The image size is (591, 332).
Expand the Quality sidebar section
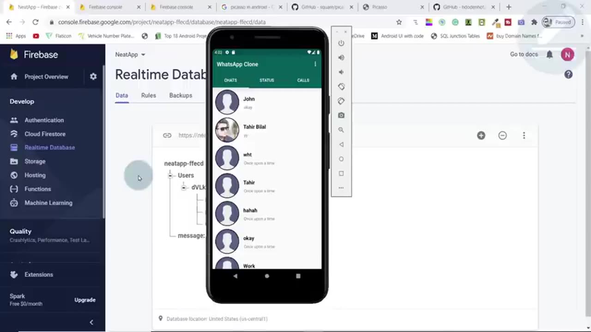[x=21, y=231]
